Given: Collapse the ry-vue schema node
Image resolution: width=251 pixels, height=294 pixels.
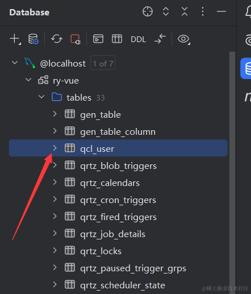Looking at the screenshot, I should (x=28, y=80).
